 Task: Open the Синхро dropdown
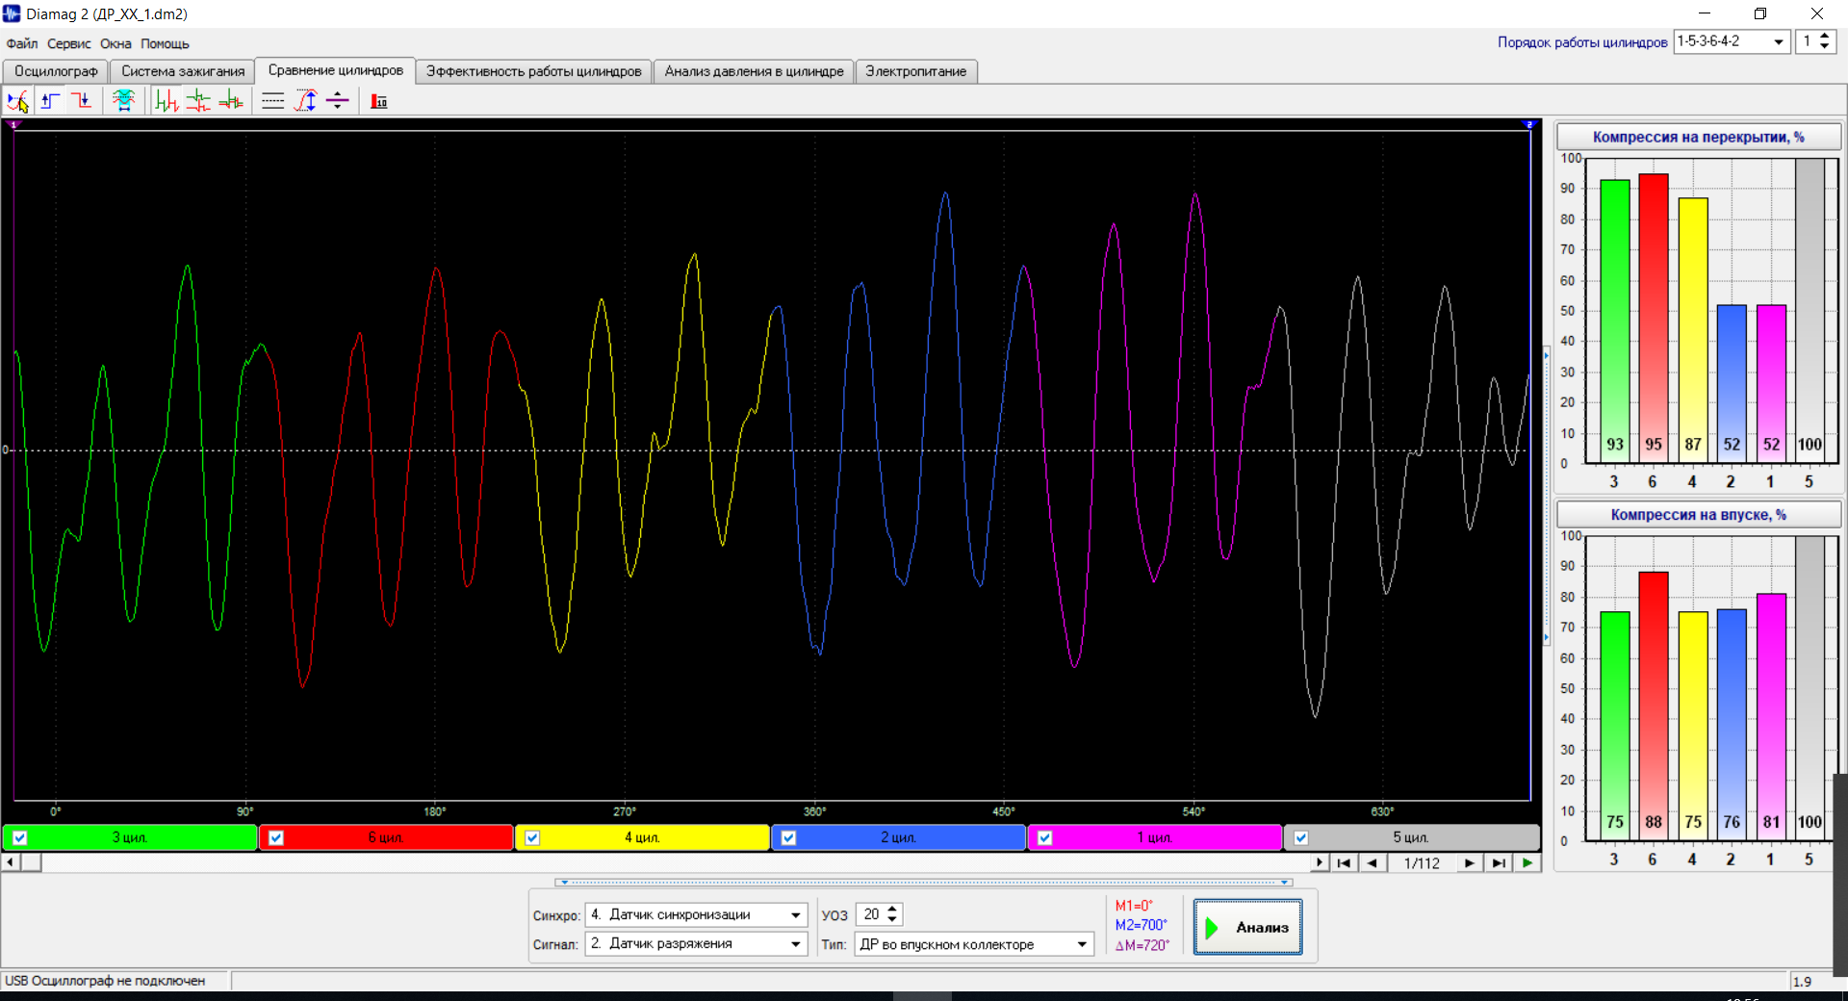point(796,915)
